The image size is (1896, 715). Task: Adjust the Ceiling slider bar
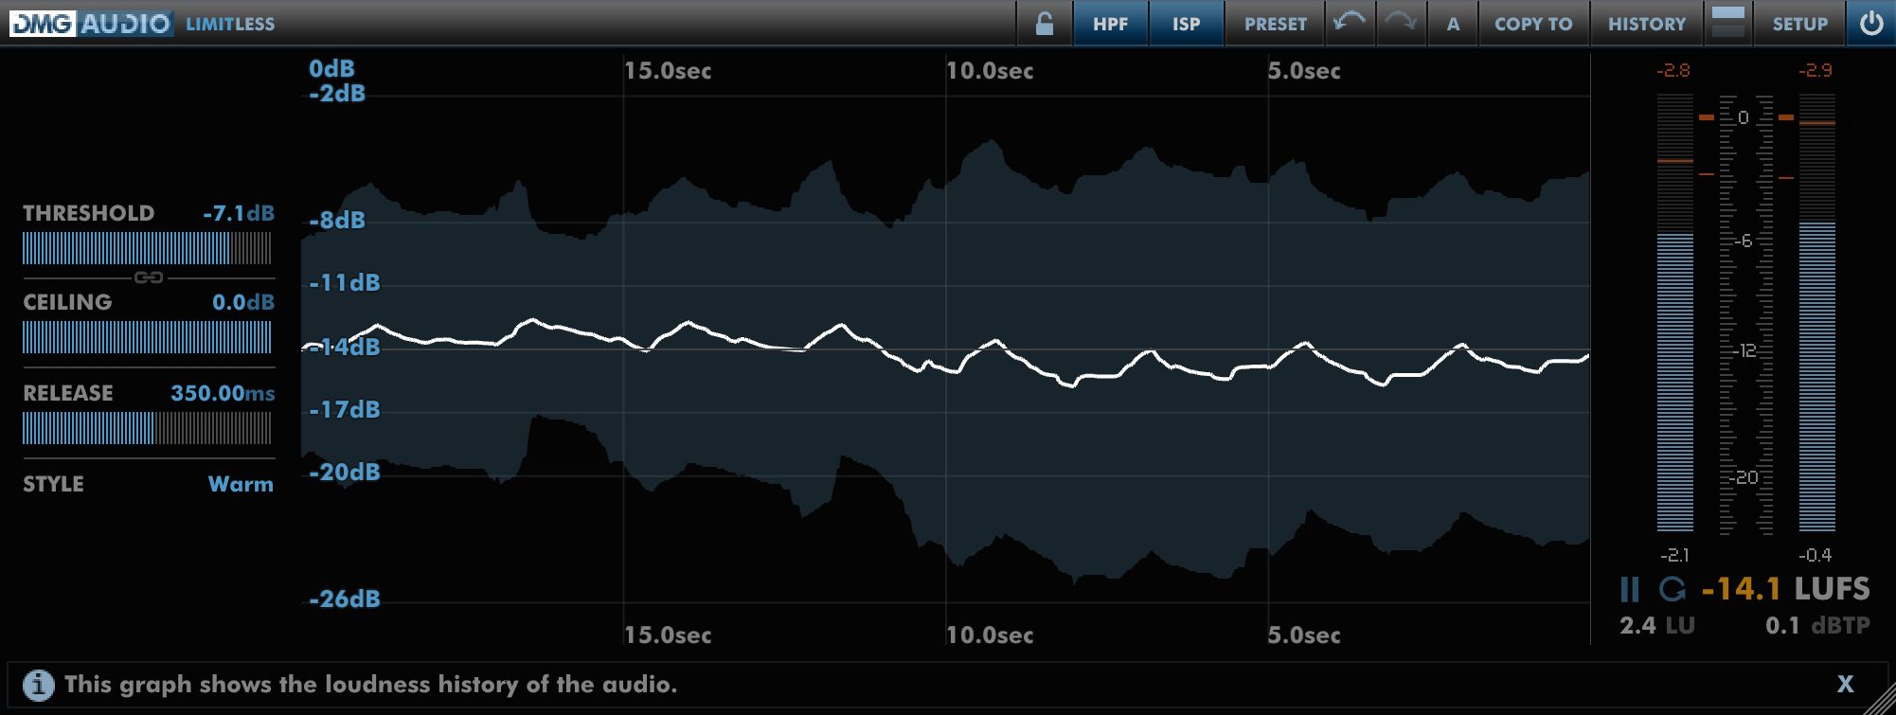(x=147, y=337)
